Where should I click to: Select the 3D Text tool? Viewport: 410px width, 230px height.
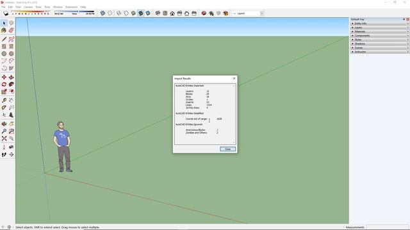tap(12, 115)
